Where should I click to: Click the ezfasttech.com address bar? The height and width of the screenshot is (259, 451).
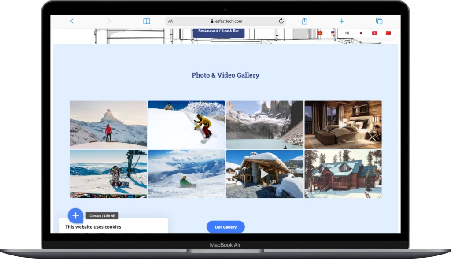[225, 21]
